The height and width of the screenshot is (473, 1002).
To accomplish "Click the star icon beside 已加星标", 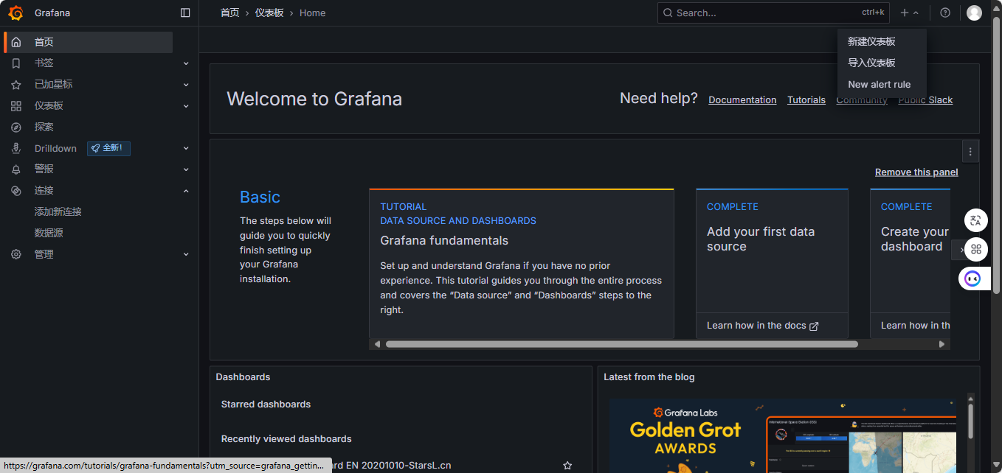I will tap(16, 85).
